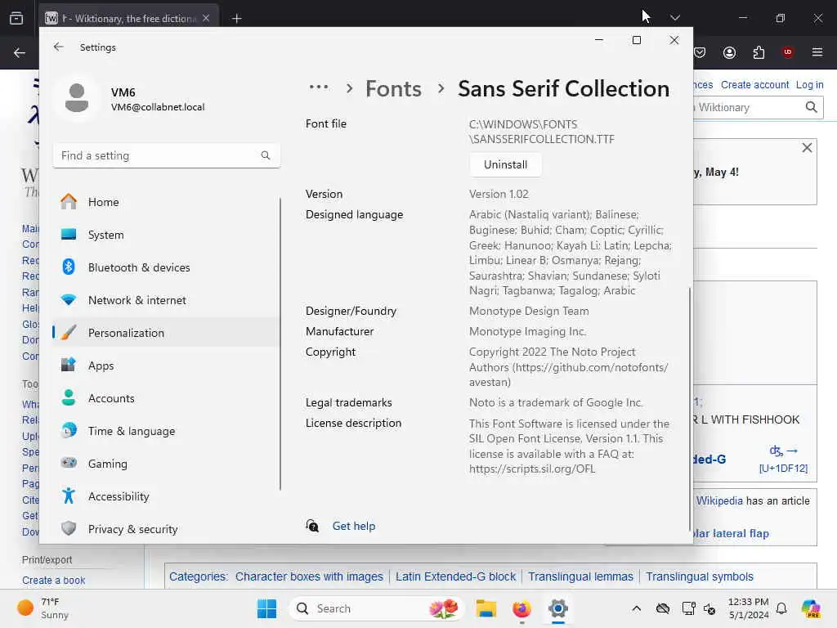Click the U+1DF12 next character link
The height and width of the screenshot is (628, 837).
pos(783,460)
